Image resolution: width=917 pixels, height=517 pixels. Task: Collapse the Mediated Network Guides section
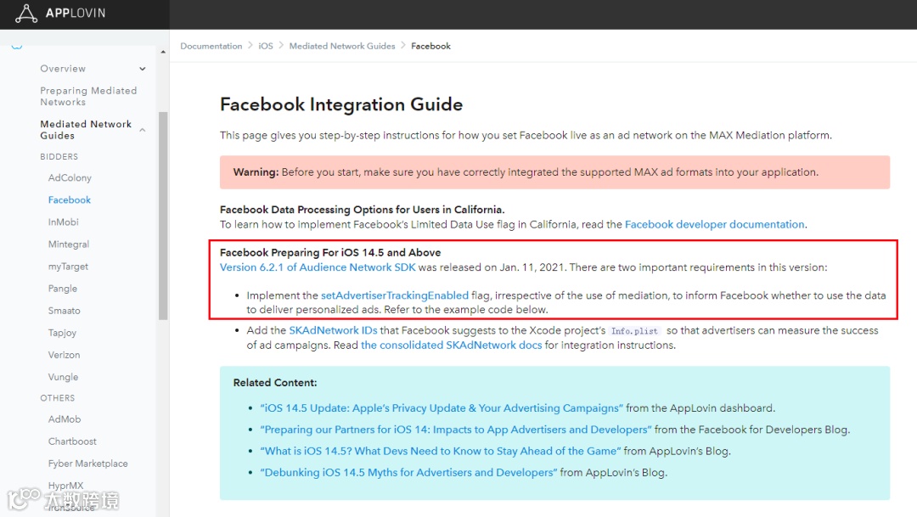pyautogui.click(x=142, y=130)
